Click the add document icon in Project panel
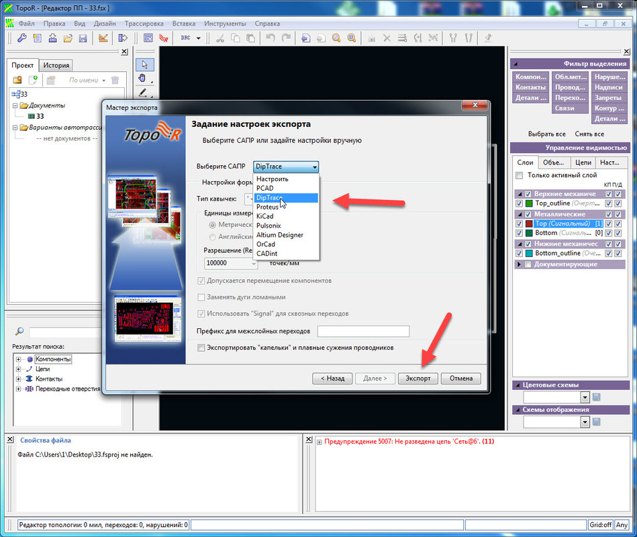Image resolution: width=637 pixels, height=537 pixels. pyautogui.click(x=33, y=80)
